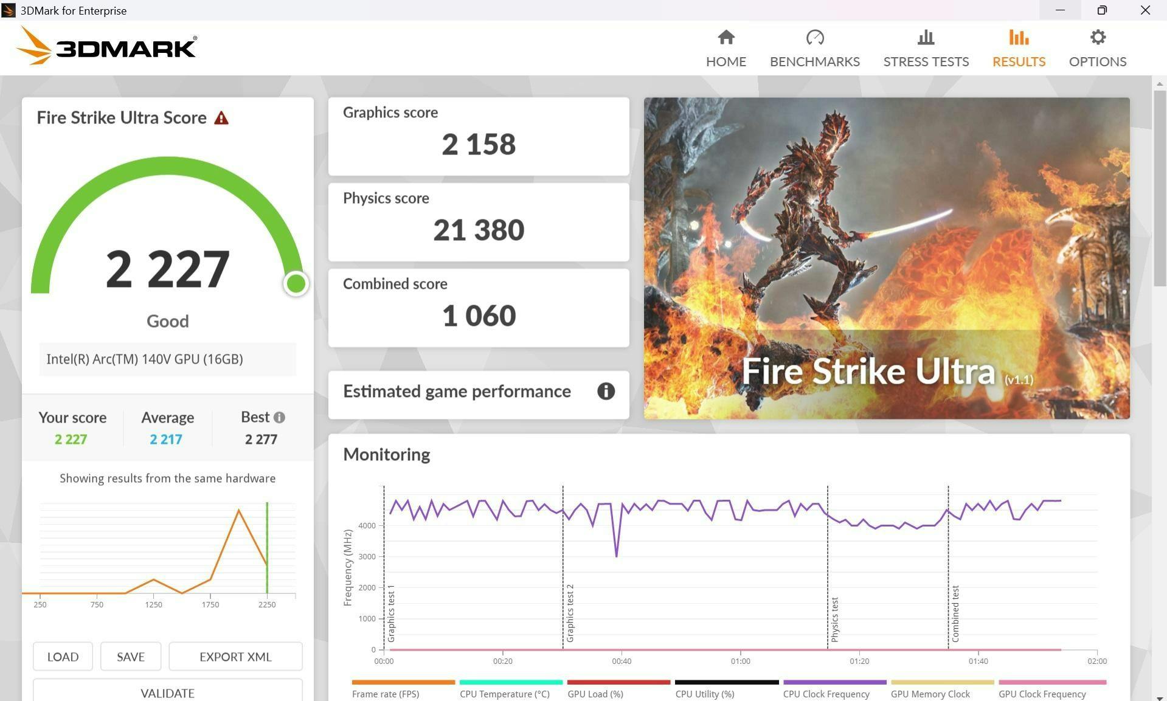
Task: Minimize the 3DMark window
Action: pos(1060,10)
